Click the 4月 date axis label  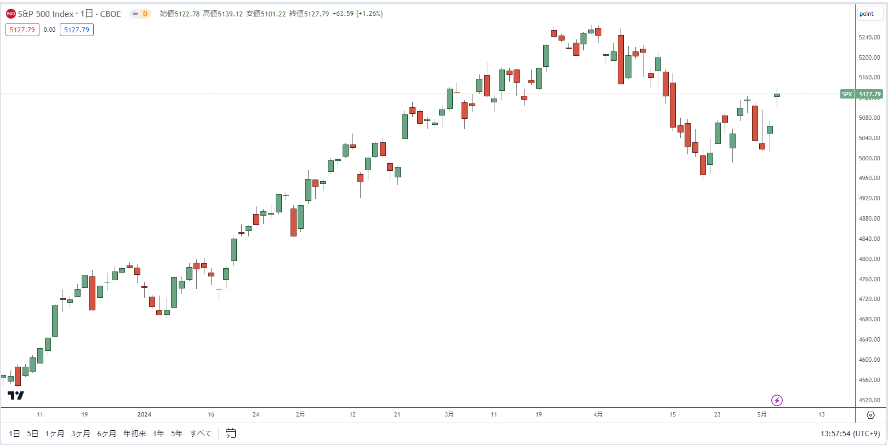tap(598, 414)
